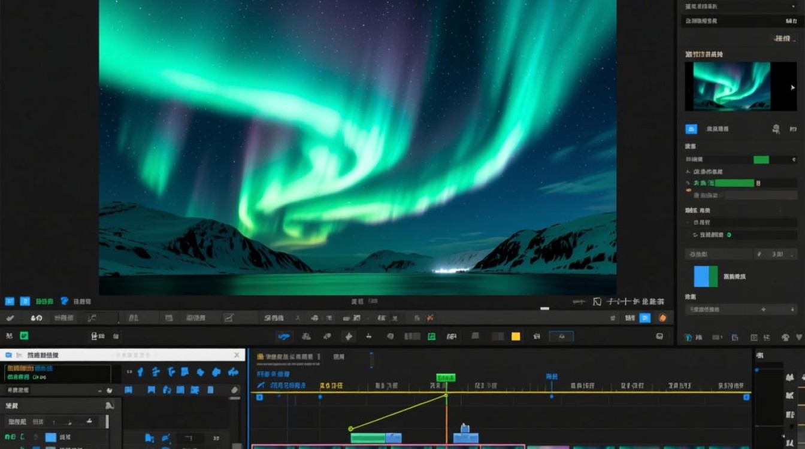805x449 pixels.
Task: Click the orange icon at the toolbar's right end
Action: [x=662, y=318]
